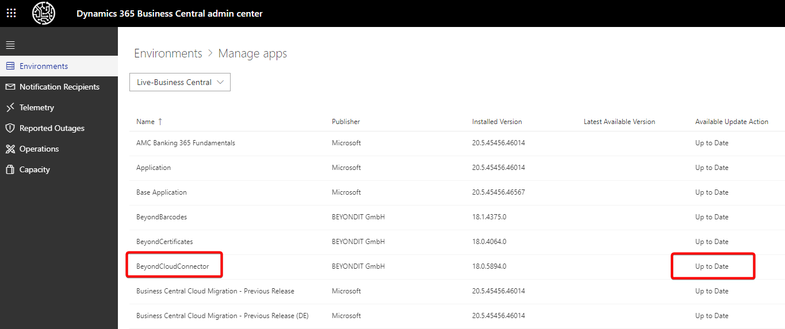
Task: Click the Telemetry icon in sidebar
Action: [10, 107]
